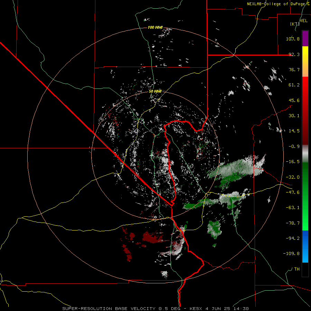
Task: Click the [KT] units label
Action: 295,24
